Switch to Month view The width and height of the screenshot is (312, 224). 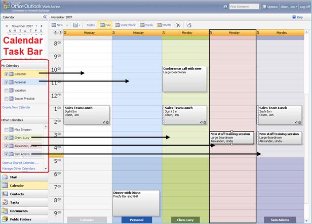164,25
